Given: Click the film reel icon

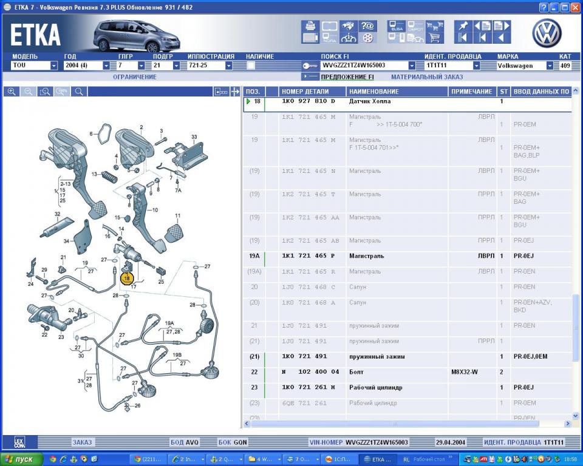Looking at the screenshot, I should tap(367, 38).
